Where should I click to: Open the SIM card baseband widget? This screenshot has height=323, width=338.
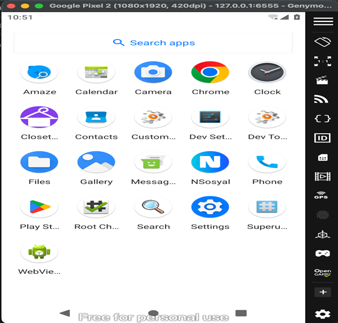point(323,157)
